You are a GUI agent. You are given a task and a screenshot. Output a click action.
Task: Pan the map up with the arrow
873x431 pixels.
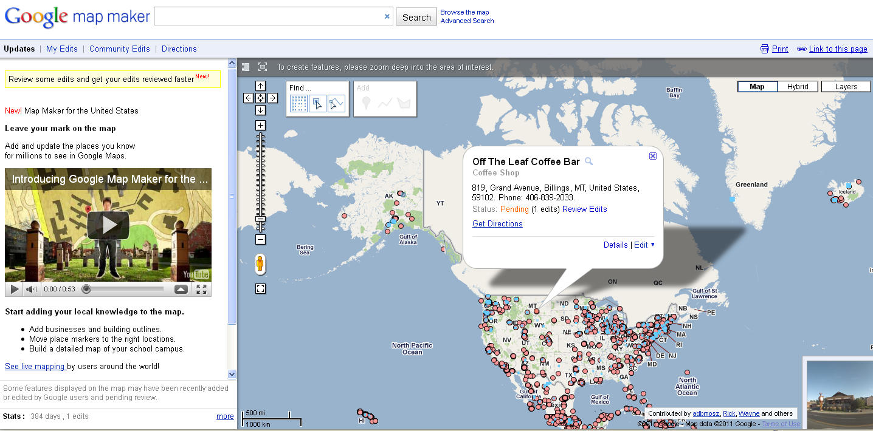(260, 86)
